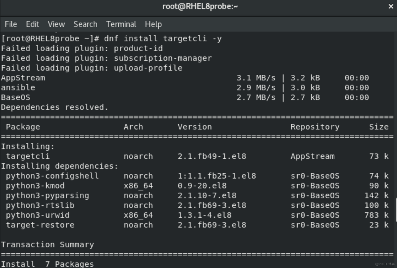Viewport: 397px width, 268px height.
Task: Click 'Failed loading plugin: upload-profile' line
Action: [92, 68]
